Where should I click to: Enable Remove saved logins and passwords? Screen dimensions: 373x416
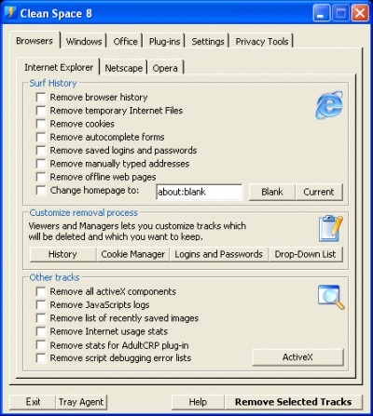pos(41,151)
